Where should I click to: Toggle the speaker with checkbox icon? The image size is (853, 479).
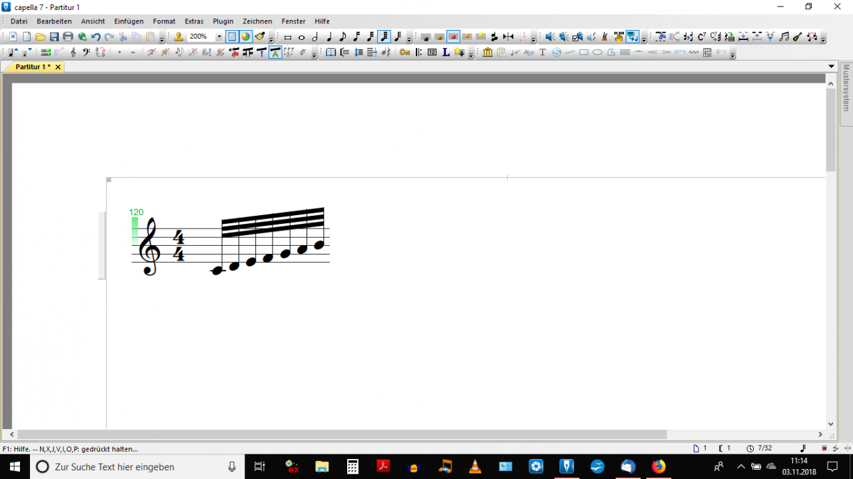(578, 37)
